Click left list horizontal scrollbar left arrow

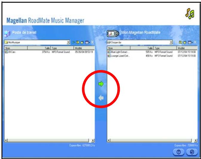tap(6, 140)
